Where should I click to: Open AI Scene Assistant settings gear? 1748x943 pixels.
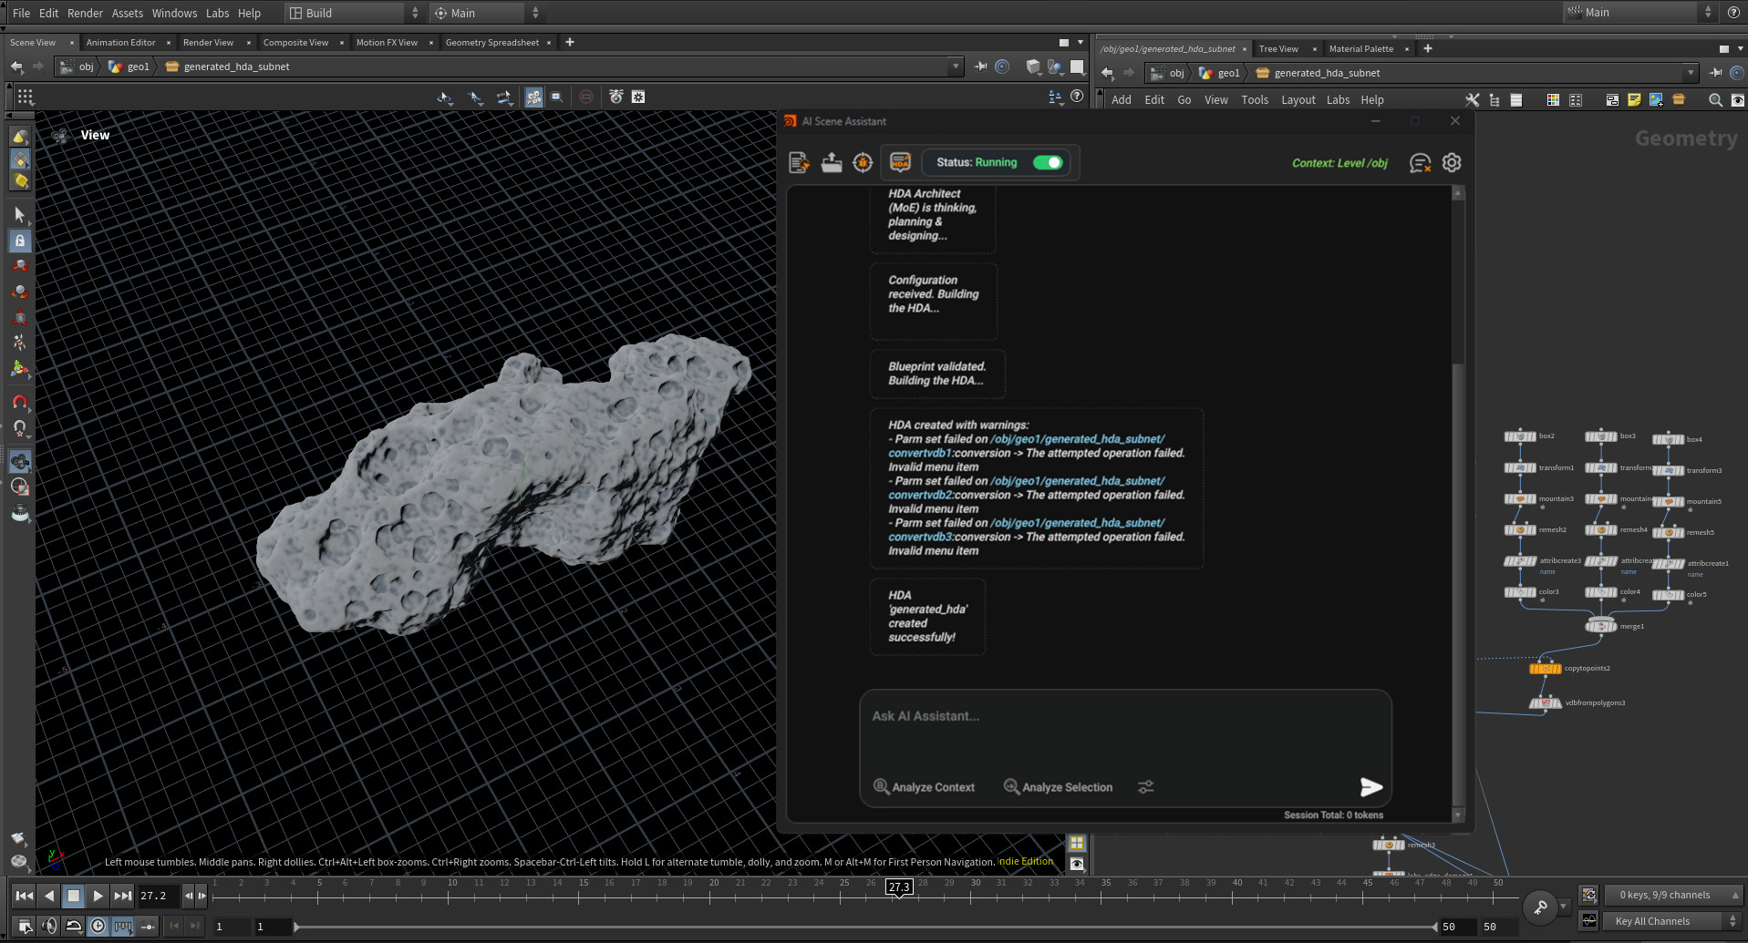click(x=1452, y=163)
